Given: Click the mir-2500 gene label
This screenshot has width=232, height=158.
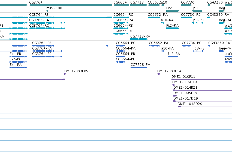Looking at the screenshot, I should click(x=54, y=8).
